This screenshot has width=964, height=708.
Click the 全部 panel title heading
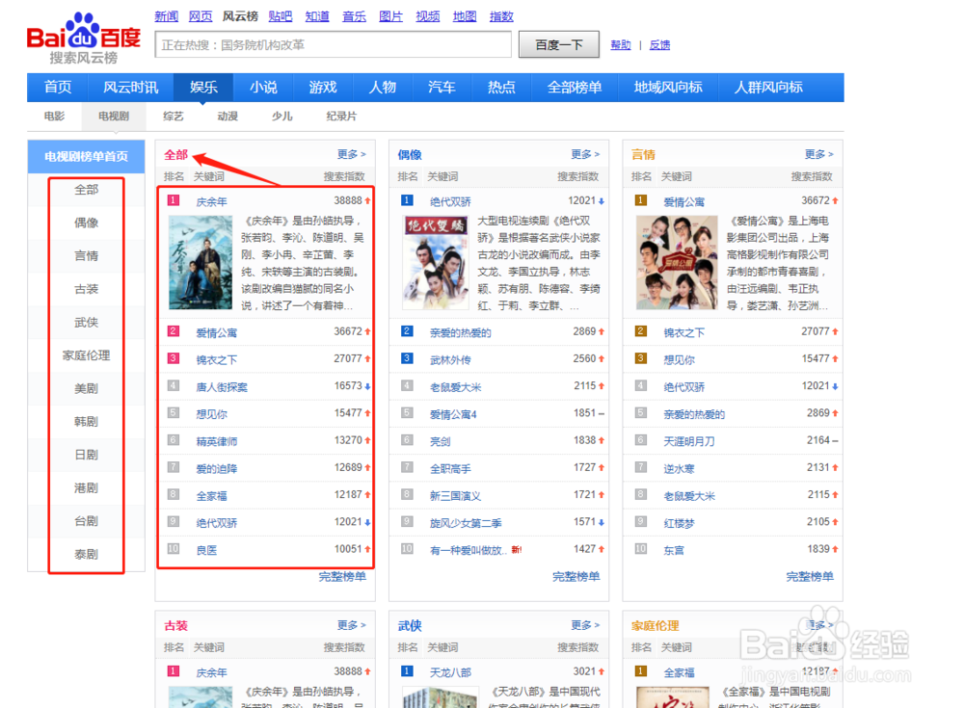click(x=175, y=155)
